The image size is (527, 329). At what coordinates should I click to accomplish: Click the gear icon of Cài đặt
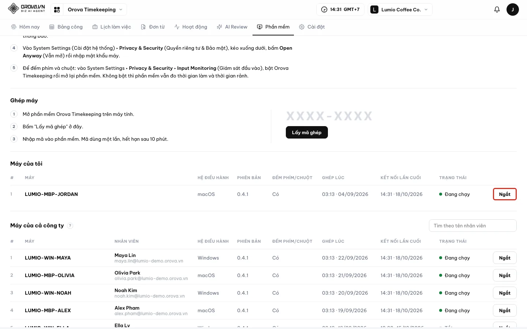point(302,27)
